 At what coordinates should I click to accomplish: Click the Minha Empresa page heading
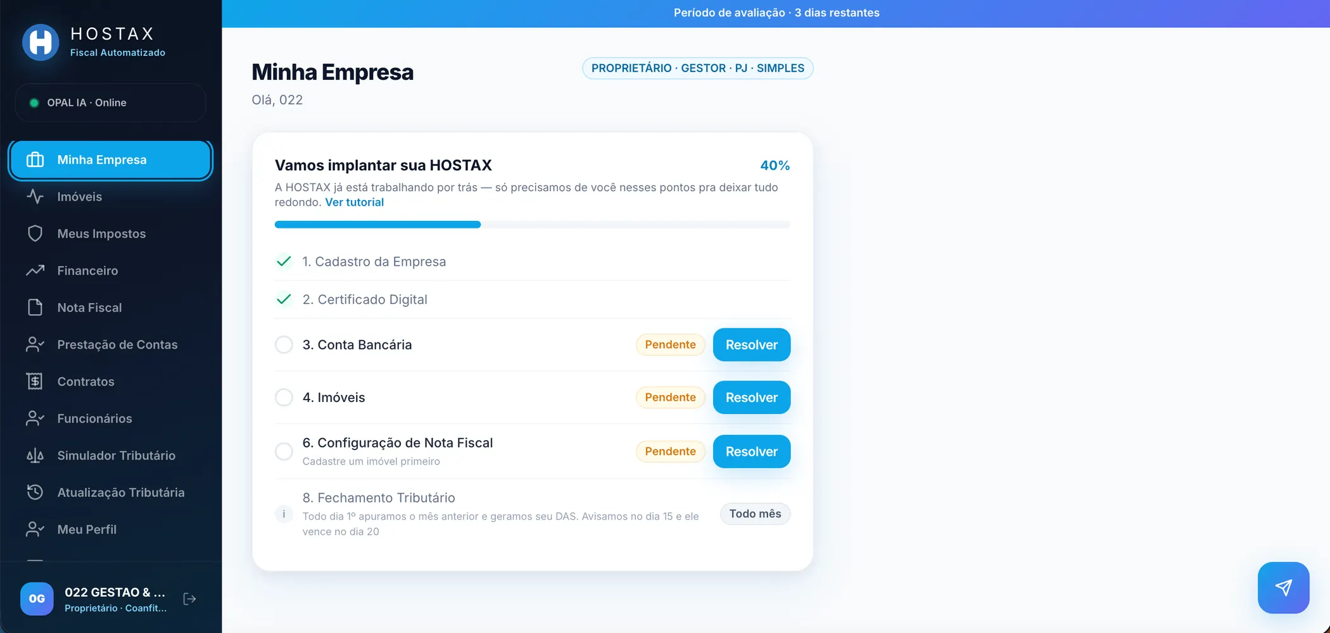pos(332,72)
